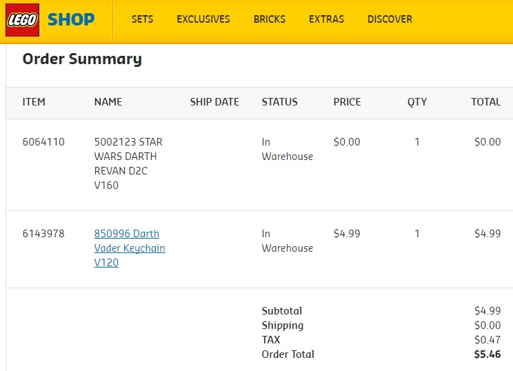The width and height of the screenshot is (513, 371).
Task: Click the Order Summary heading
Action: point(82,59)
